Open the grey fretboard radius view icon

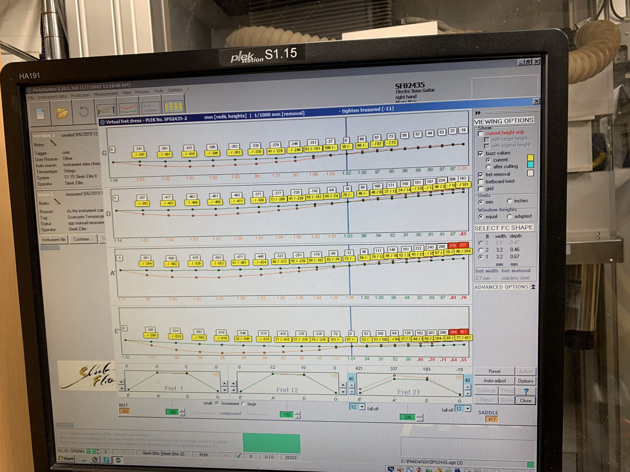(x=151, y=106)
